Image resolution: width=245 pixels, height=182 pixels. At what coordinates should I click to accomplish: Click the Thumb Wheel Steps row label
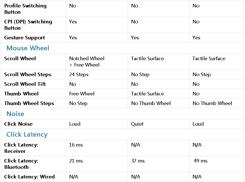tap(29, 103)
